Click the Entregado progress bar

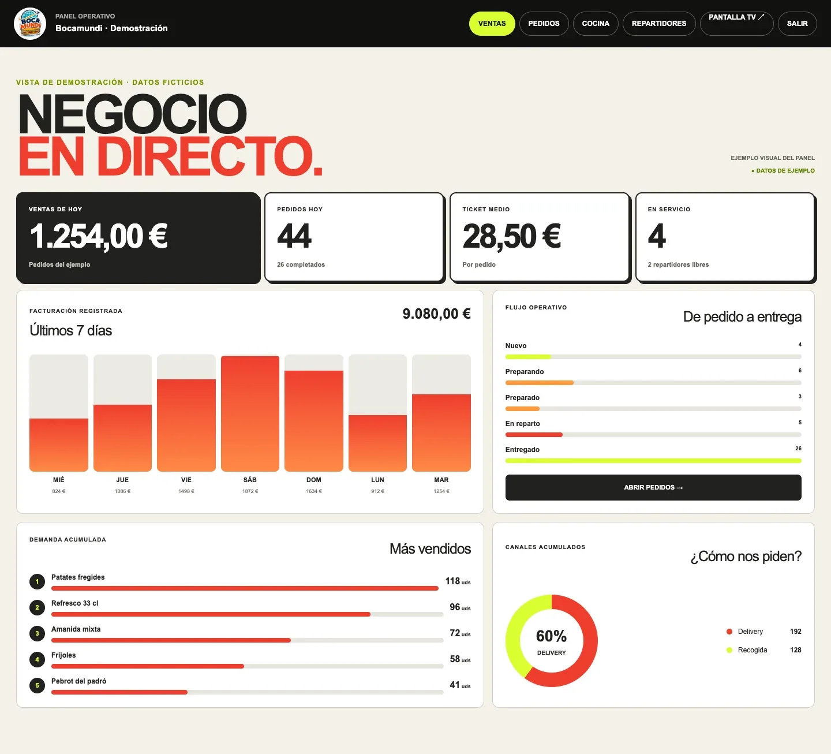653,461
